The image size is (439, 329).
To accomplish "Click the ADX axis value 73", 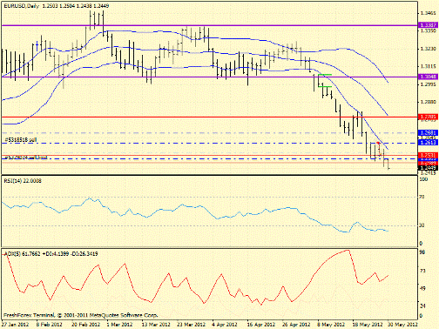I will [x=422, y=271].
